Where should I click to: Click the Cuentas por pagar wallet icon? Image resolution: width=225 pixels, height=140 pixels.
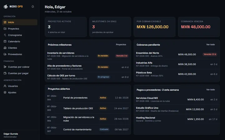click(5, 73)
